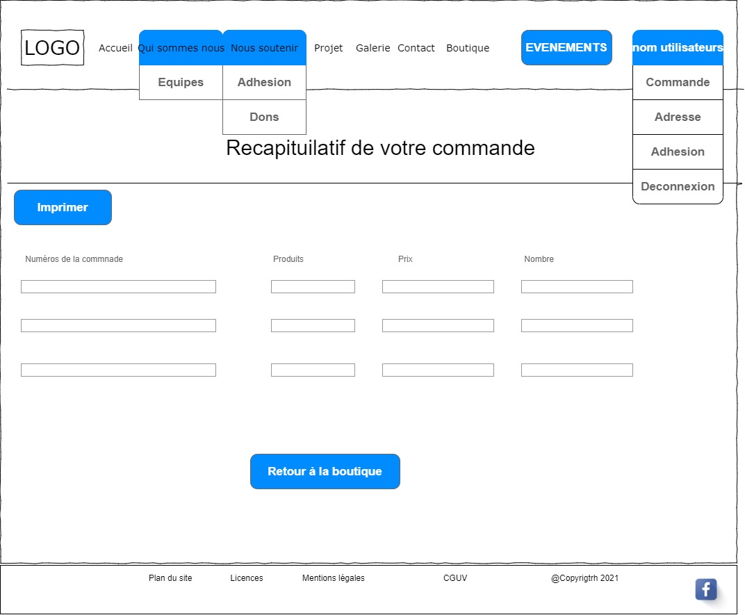Click the first Prix input field
745x615 pixels.
pos(438,287)
